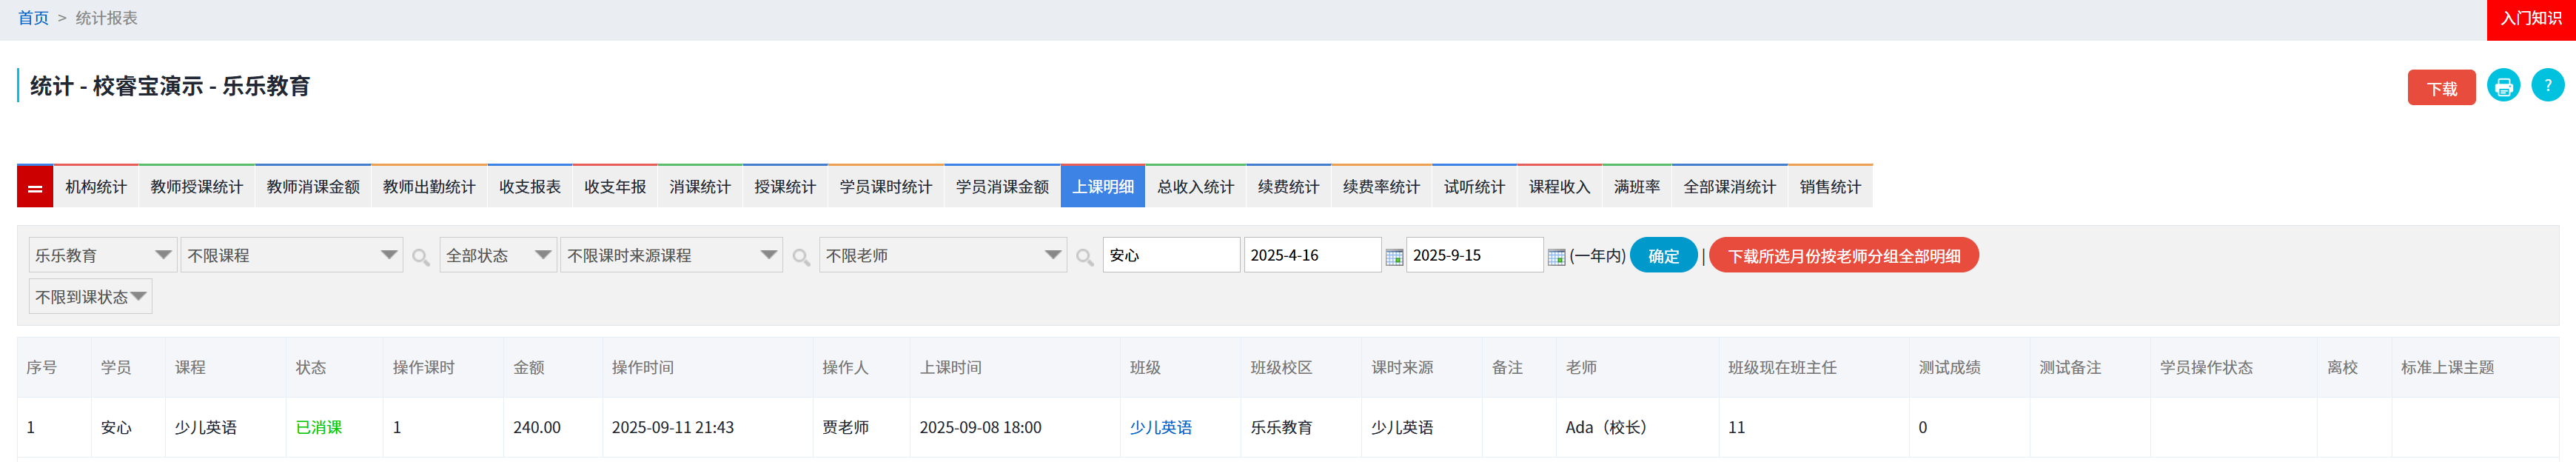This screenshot has width=2576, height=462.
Task: Click search icon next to 不限老师 dropdown
Action: [x=1085, y=257]
